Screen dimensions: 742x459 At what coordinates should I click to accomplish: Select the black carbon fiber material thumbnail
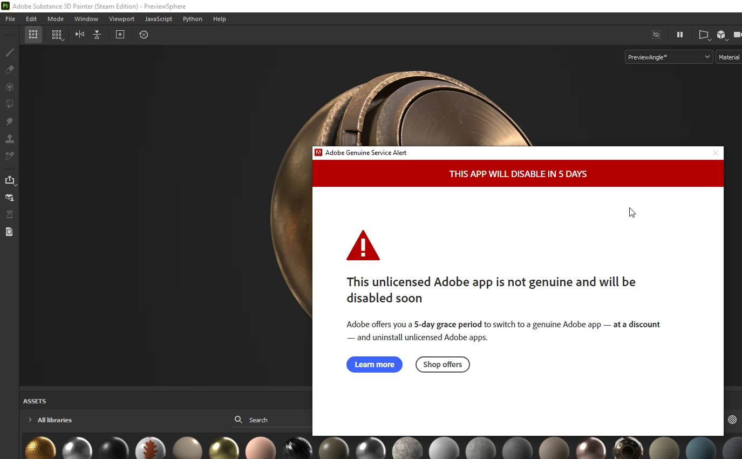tap(297, 448)
